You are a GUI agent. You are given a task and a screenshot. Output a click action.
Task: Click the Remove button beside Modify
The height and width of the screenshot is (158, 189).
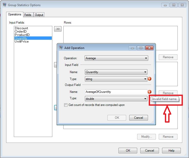tap(168, 137)
